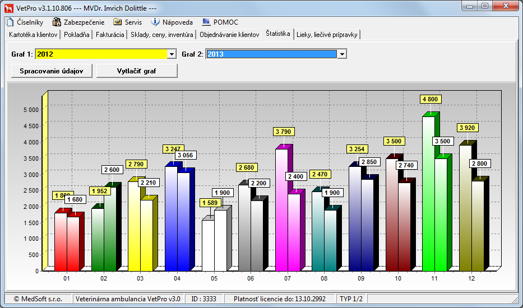Viewport: 523px width, 308px height.
Task: Click the 2 740 value label
Action: pyautogui.click(x=406, y=165)
